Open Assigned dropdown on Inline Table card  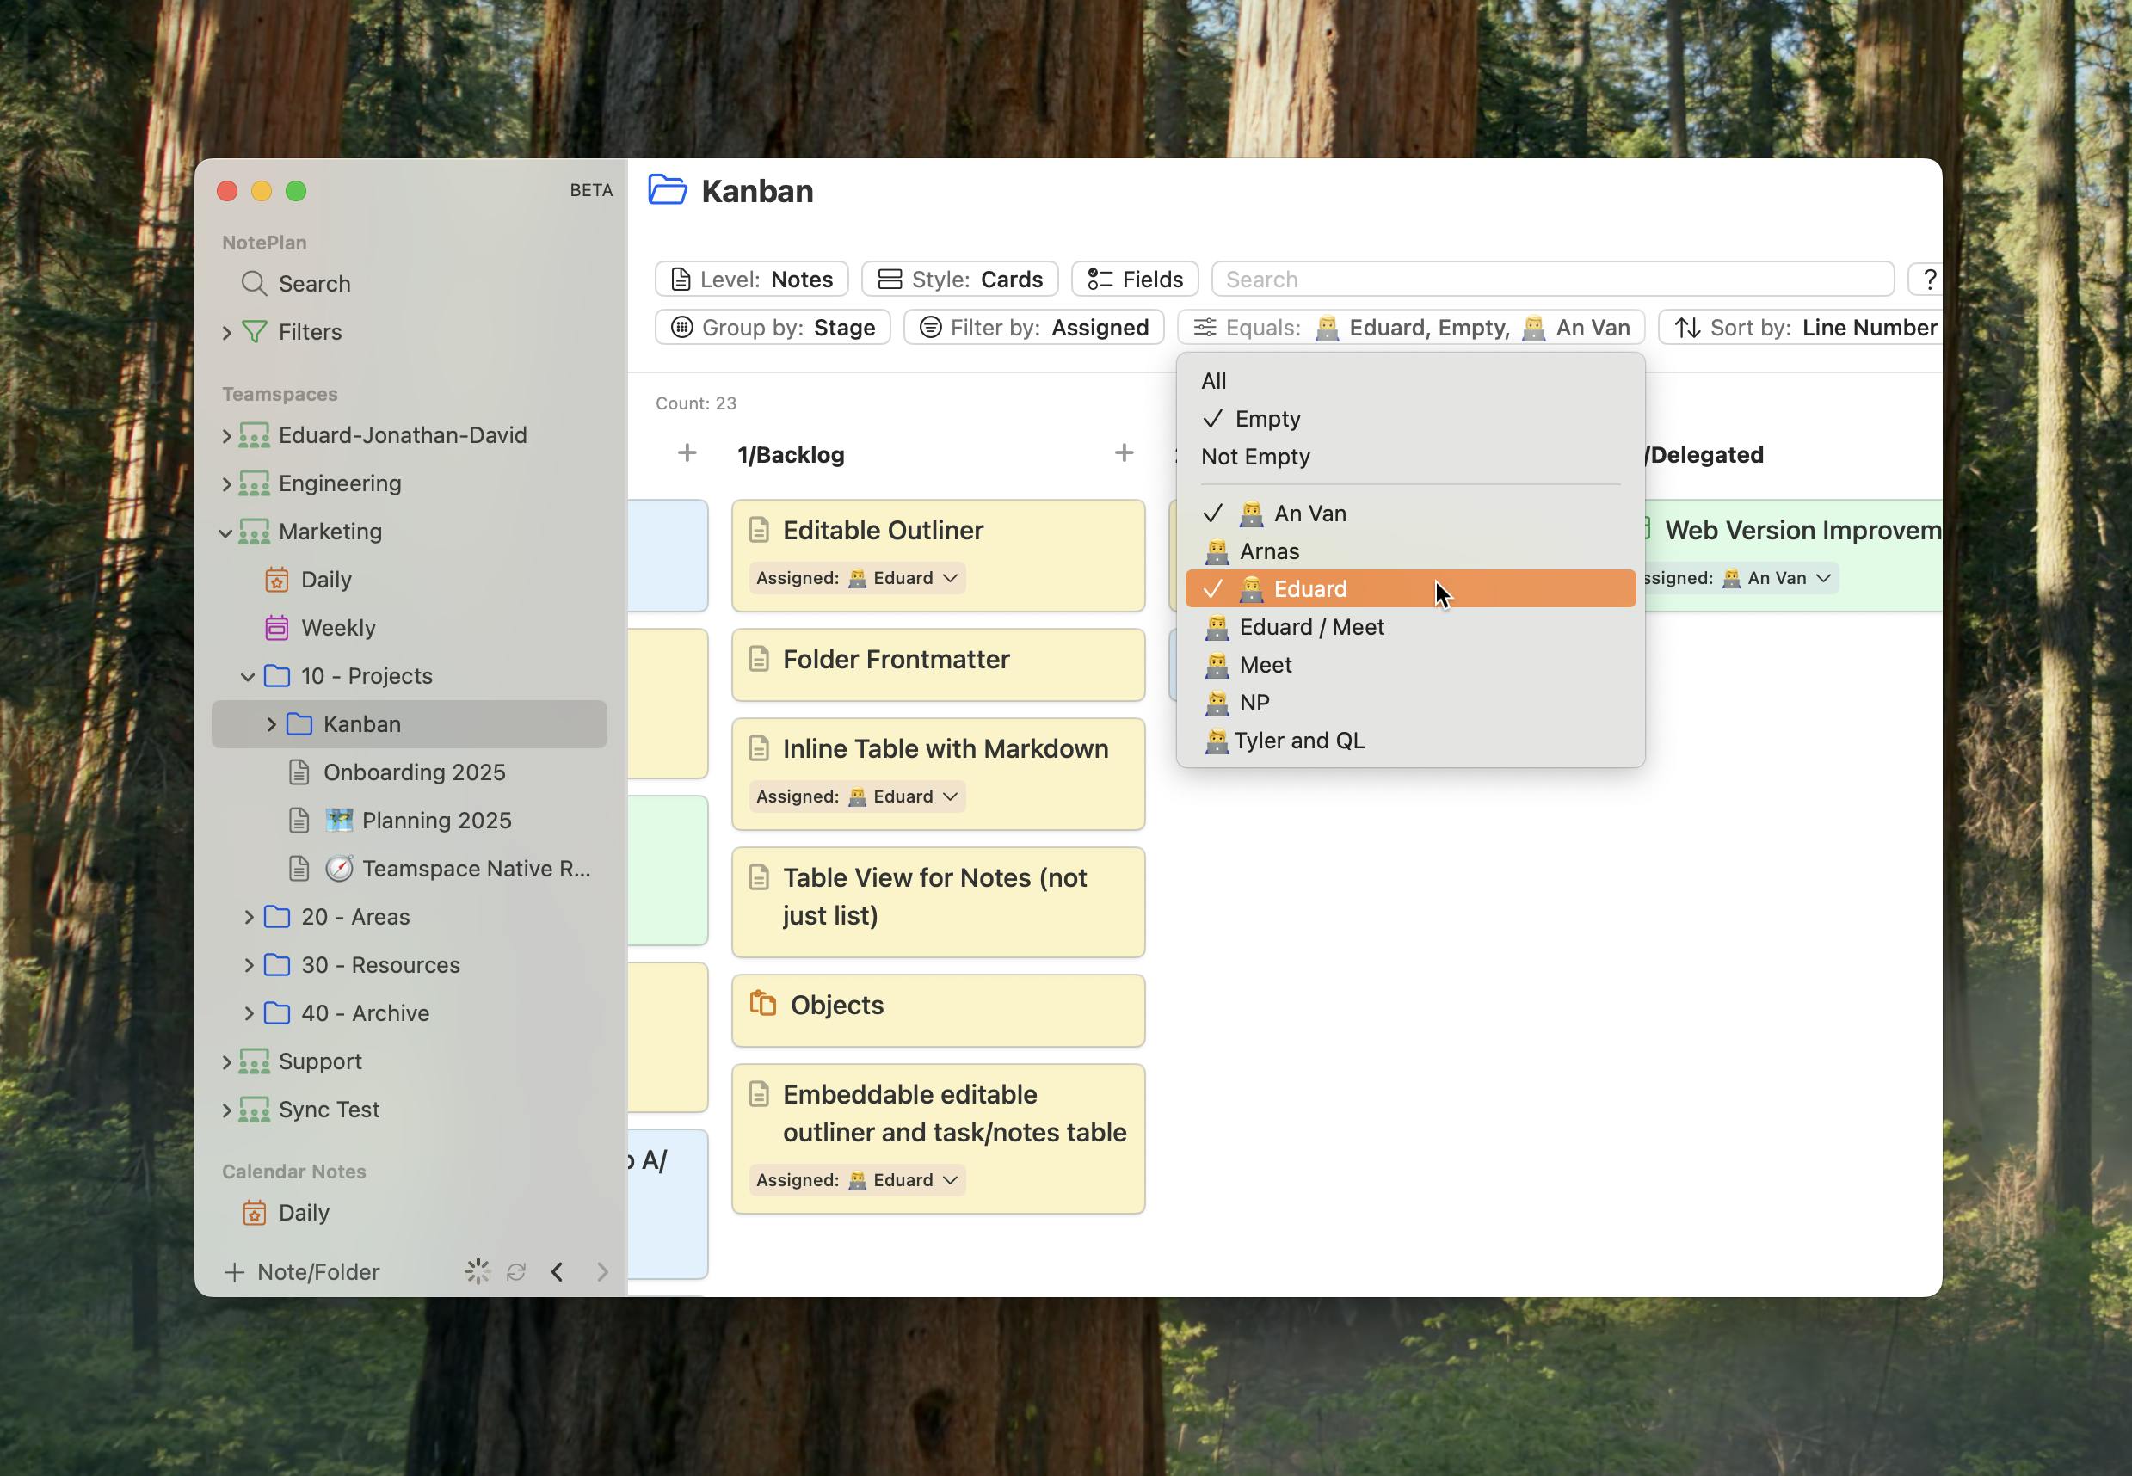857,796
